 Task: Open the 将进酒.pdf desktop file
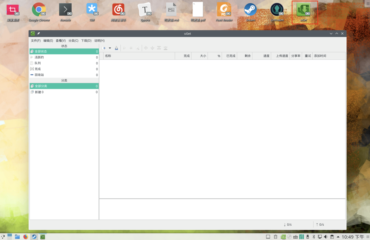click(198, 13)
